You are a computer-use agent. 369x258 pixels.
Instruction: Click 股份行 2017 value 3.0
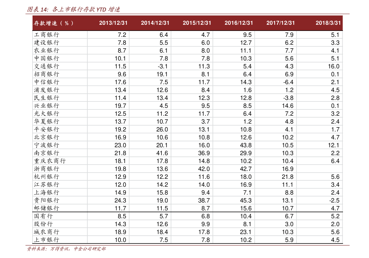coord(289,224)
